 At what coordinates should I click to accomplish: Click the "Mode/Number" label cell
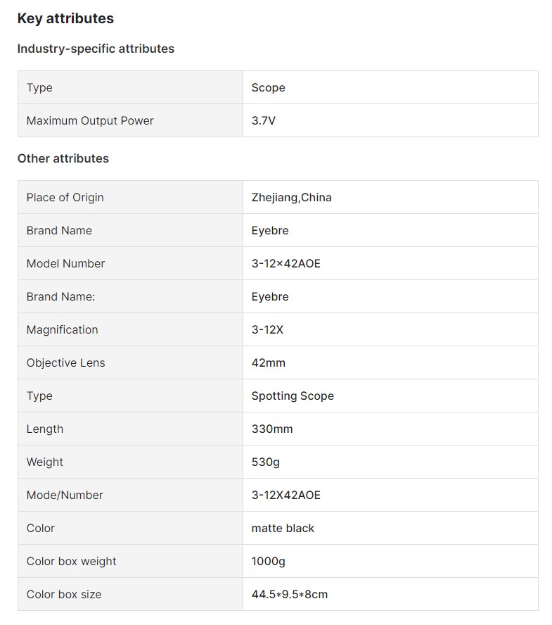point(65,495)
